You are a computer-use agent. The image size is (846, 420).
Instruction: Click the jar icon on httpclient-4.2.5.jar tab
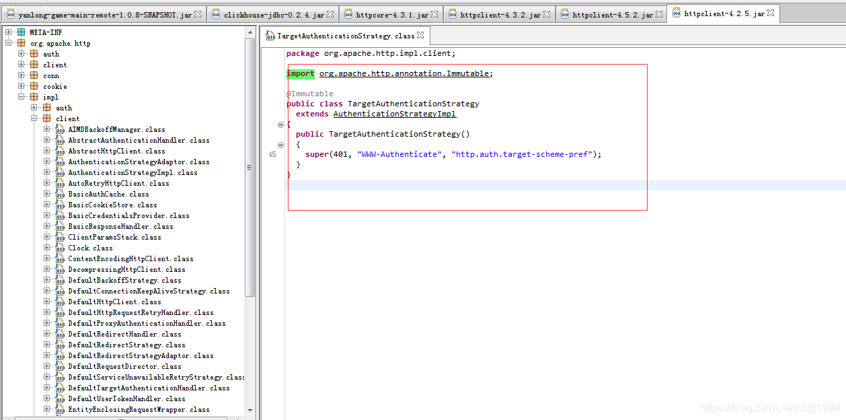tap(676, 12)
